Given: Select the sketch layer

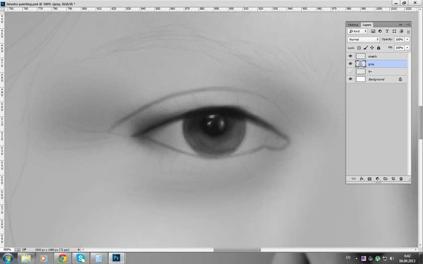Looking at the screenshot, I should [x=383, y=56].
